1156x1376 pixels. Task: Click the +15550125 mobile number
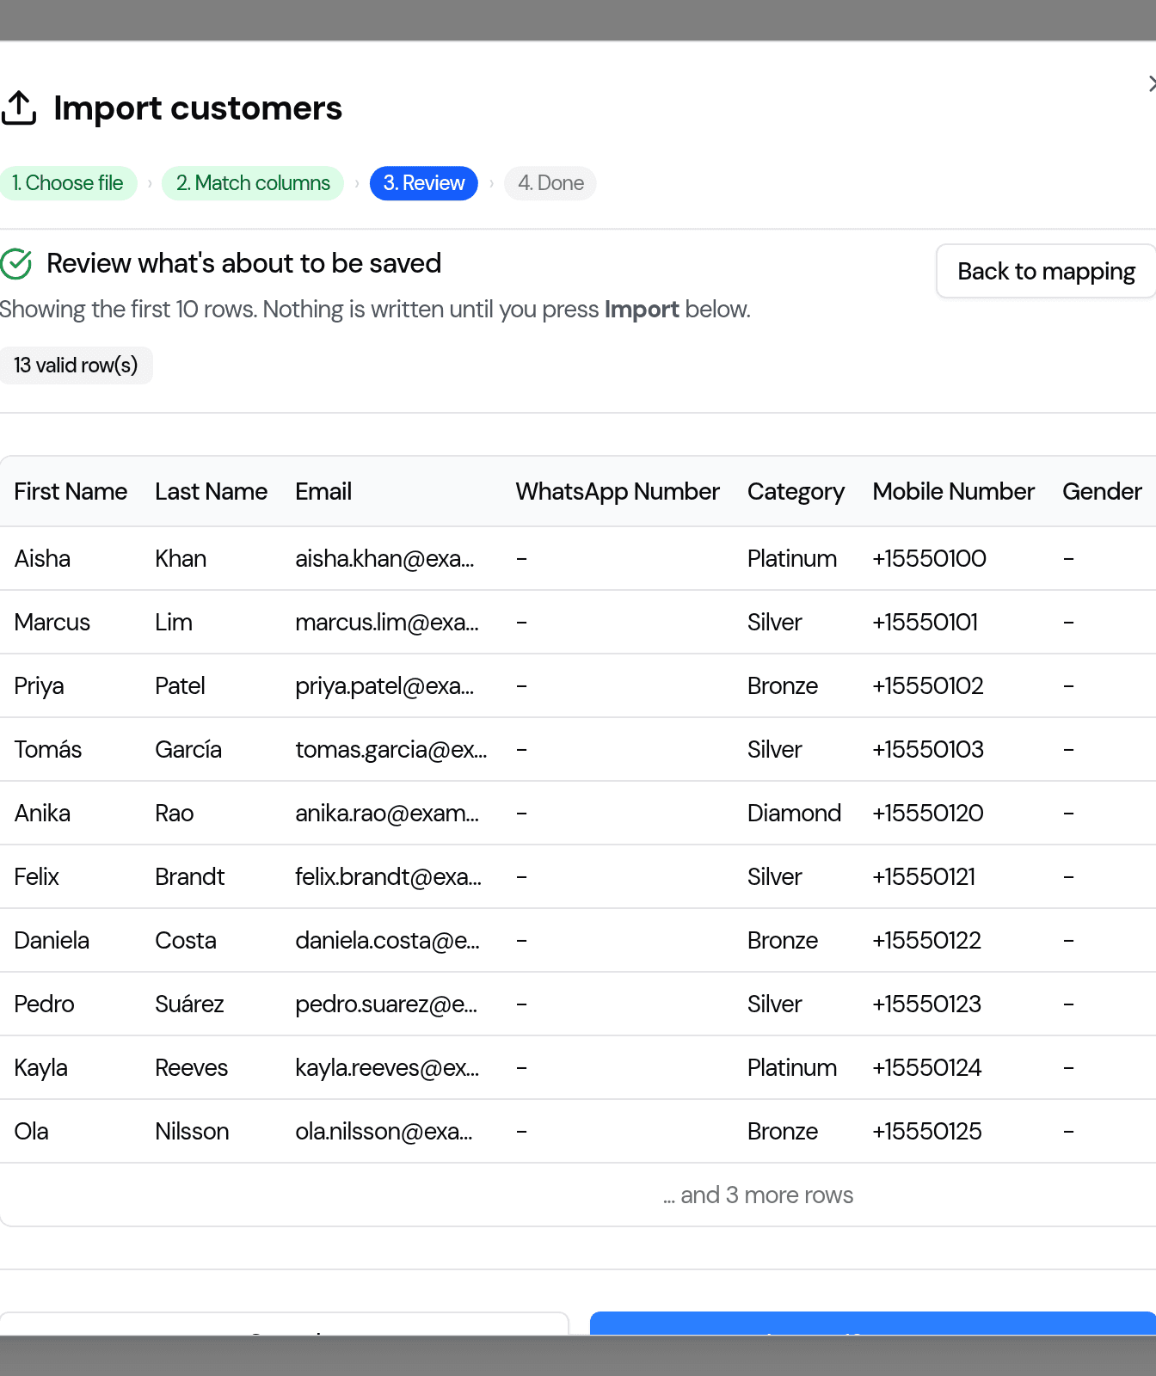coord(927,1132)
